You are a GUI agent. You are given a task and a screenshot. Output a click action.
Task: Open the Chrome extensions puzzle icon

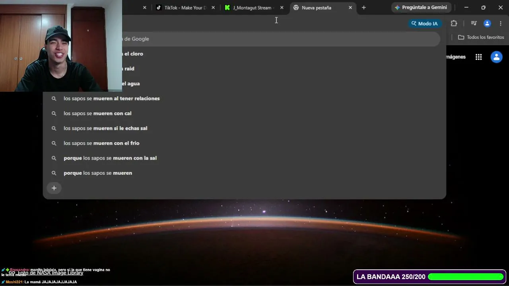pos(454,23)
